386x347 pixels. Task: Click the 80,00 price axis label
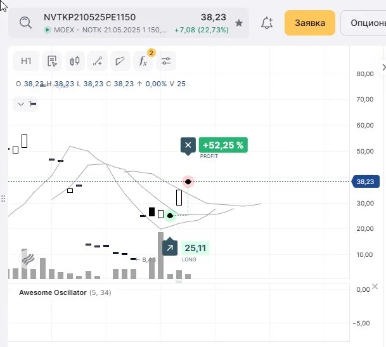point(365,74)
